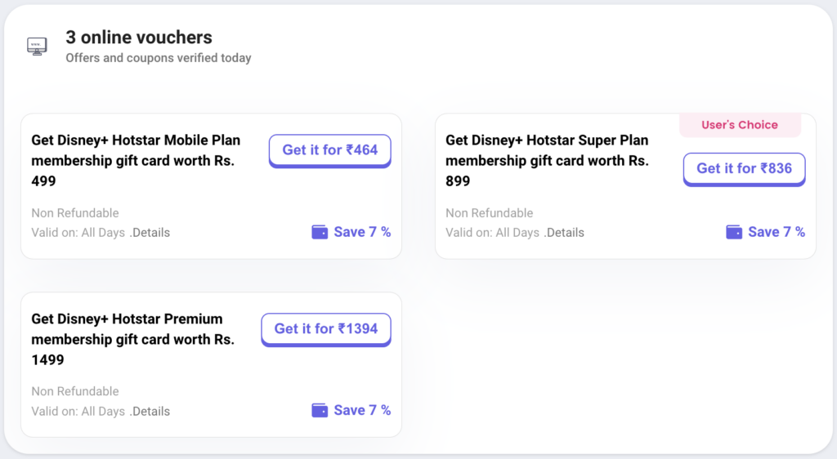The image size is (837, 459).
Task: Select the Premium membership voucher title text
Action: coord(133,339)
